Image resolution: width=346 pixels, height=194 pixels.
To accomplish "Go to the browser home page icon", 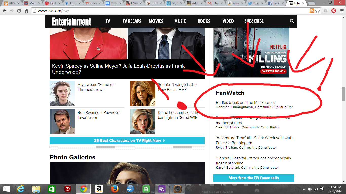I will click(26, 11).
